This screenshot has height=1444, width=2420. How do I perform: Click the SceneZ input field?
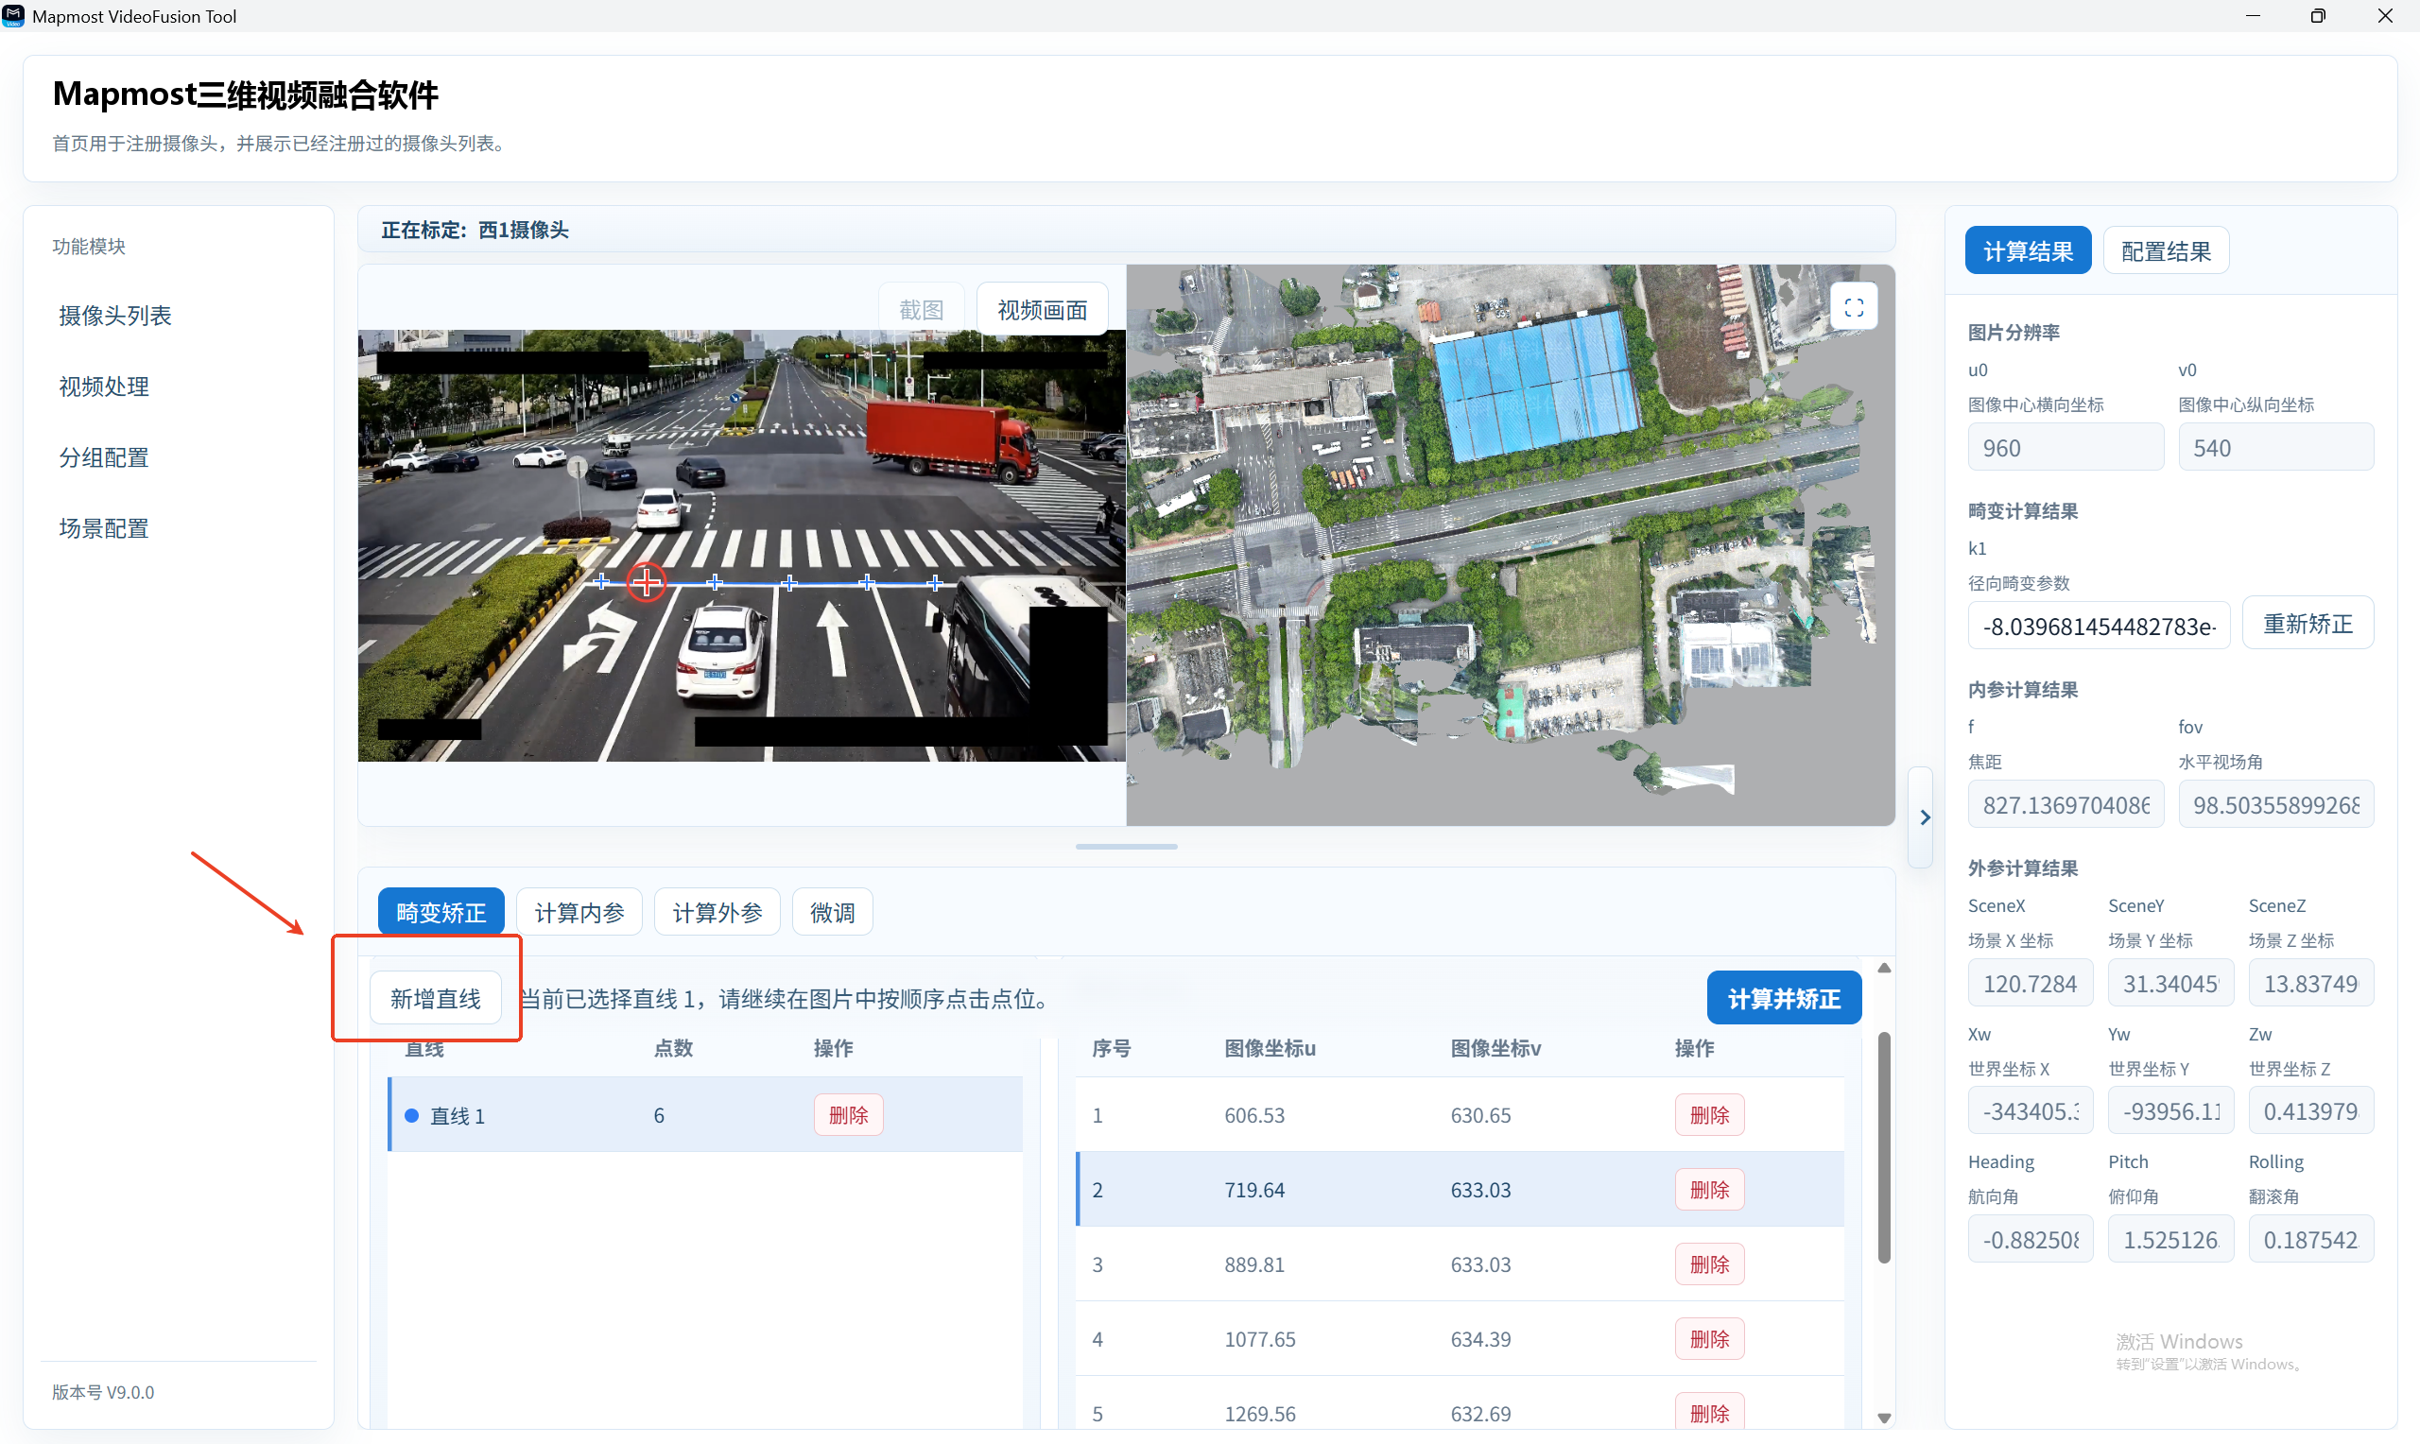click(2310, 984)
